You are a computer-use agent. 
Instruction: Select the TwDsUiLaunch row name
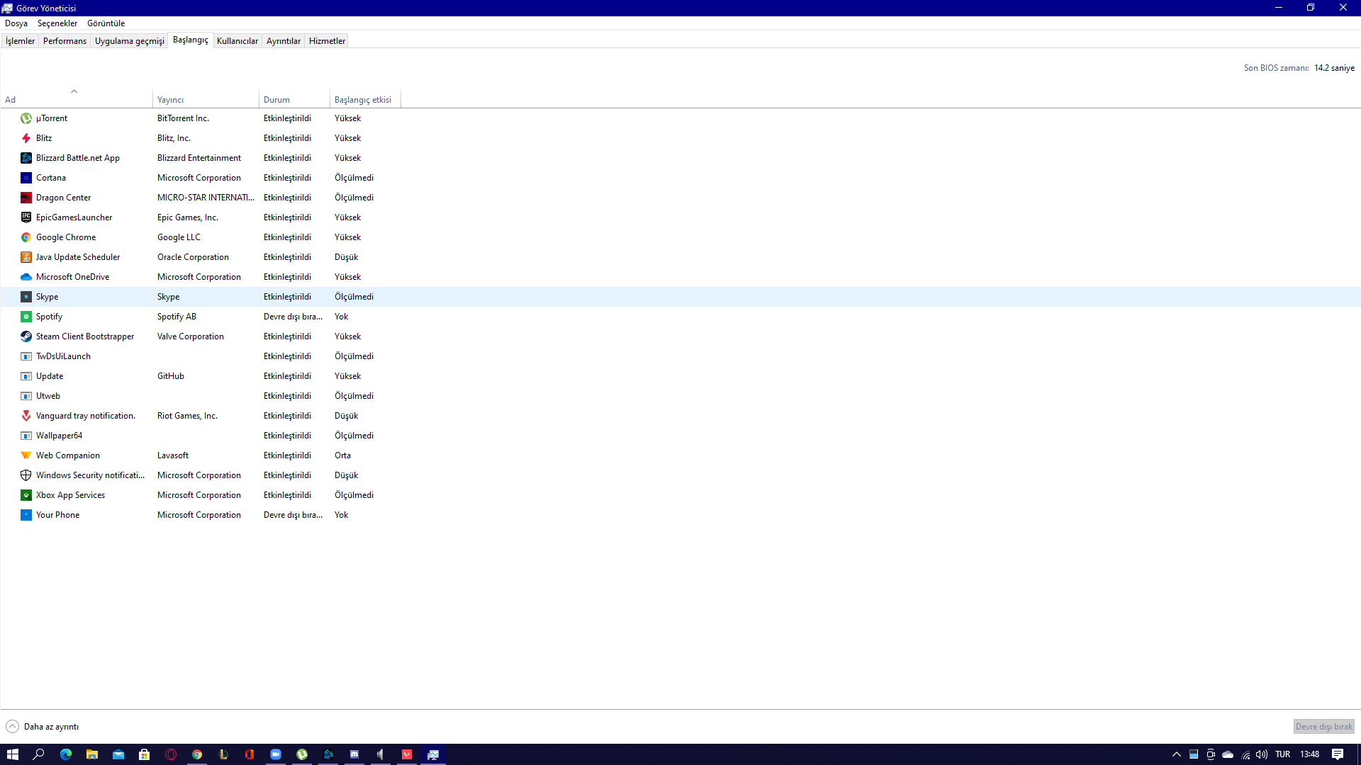click(63, 356)
